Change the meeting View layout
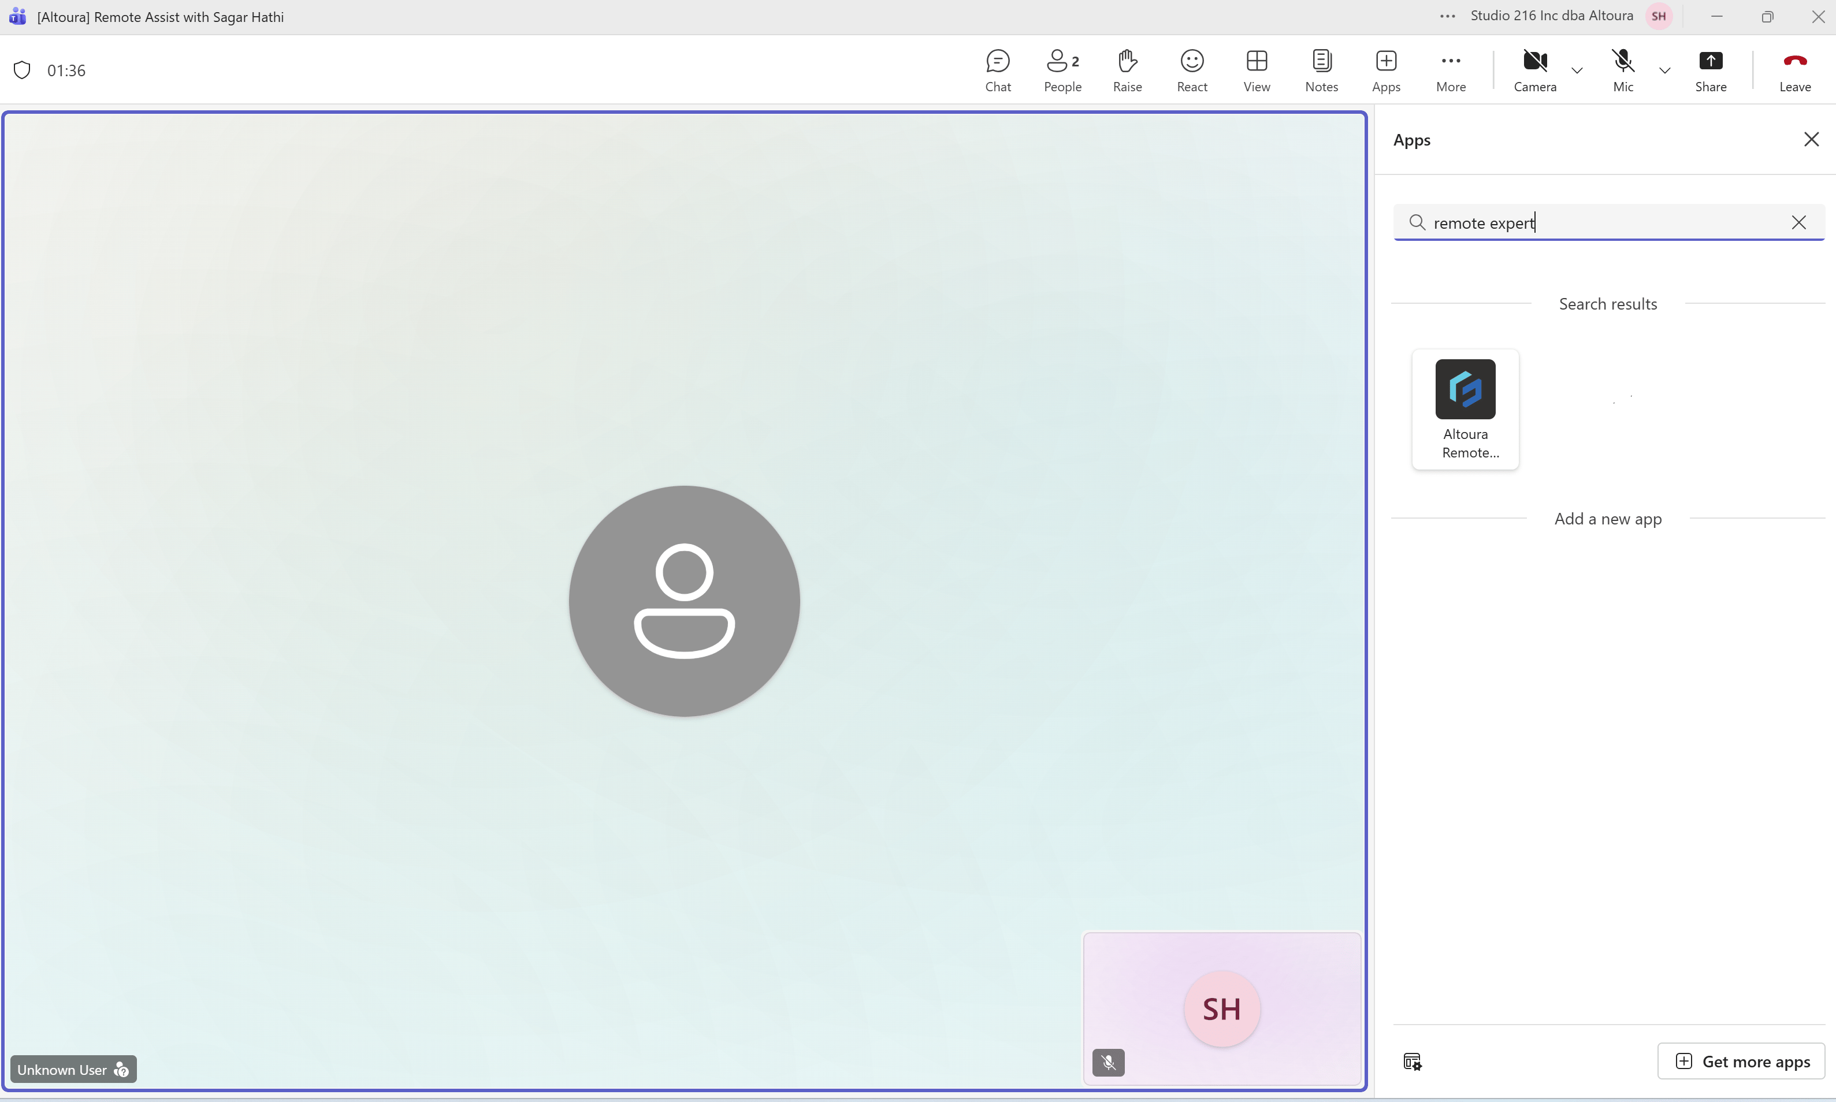The height and width of the screenshot is (1102, 1836). 1256,70
